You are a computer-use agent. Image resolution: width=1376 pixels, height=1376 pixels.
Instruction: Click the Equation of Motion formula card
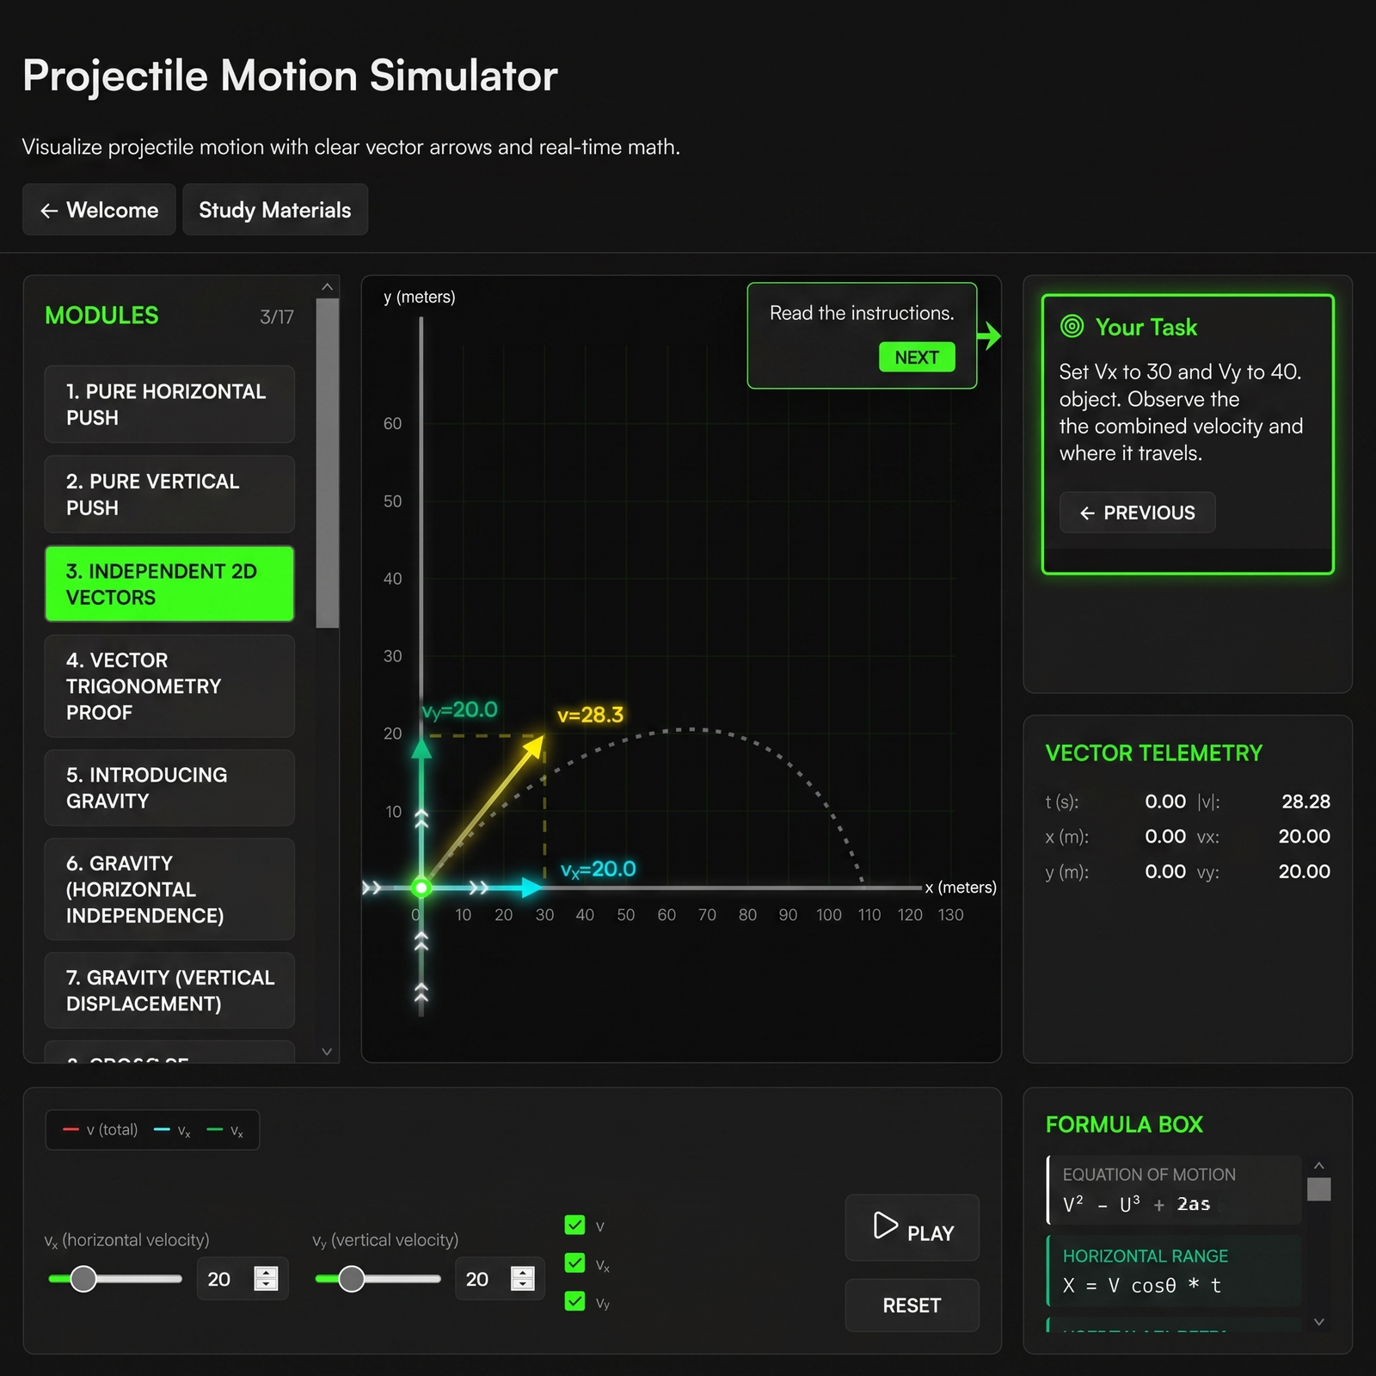tap(1174, 1190)
